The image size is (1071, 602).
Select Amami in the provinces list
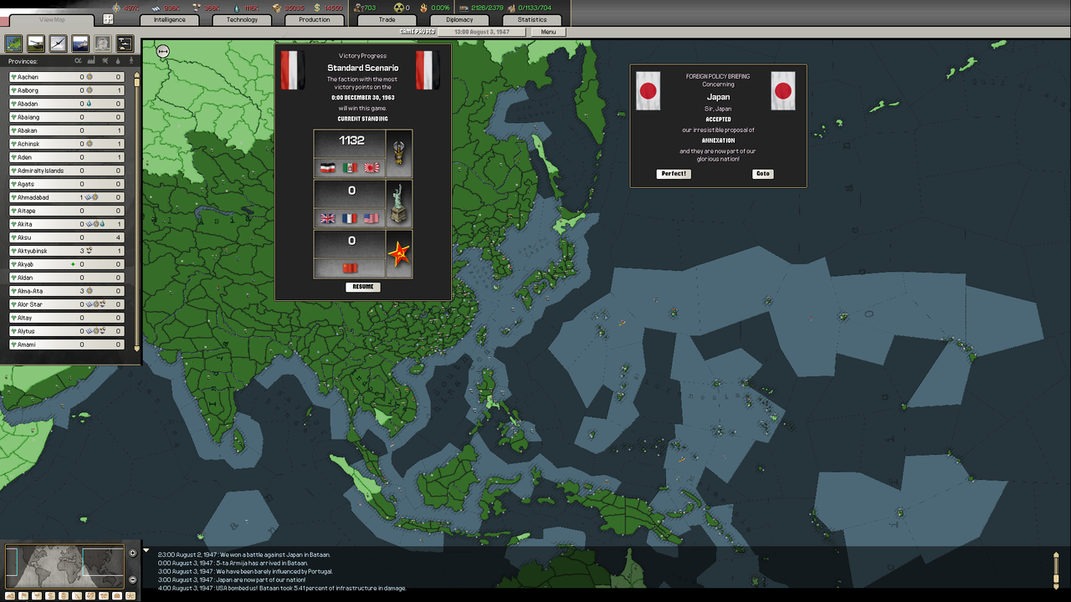point(67,344)
